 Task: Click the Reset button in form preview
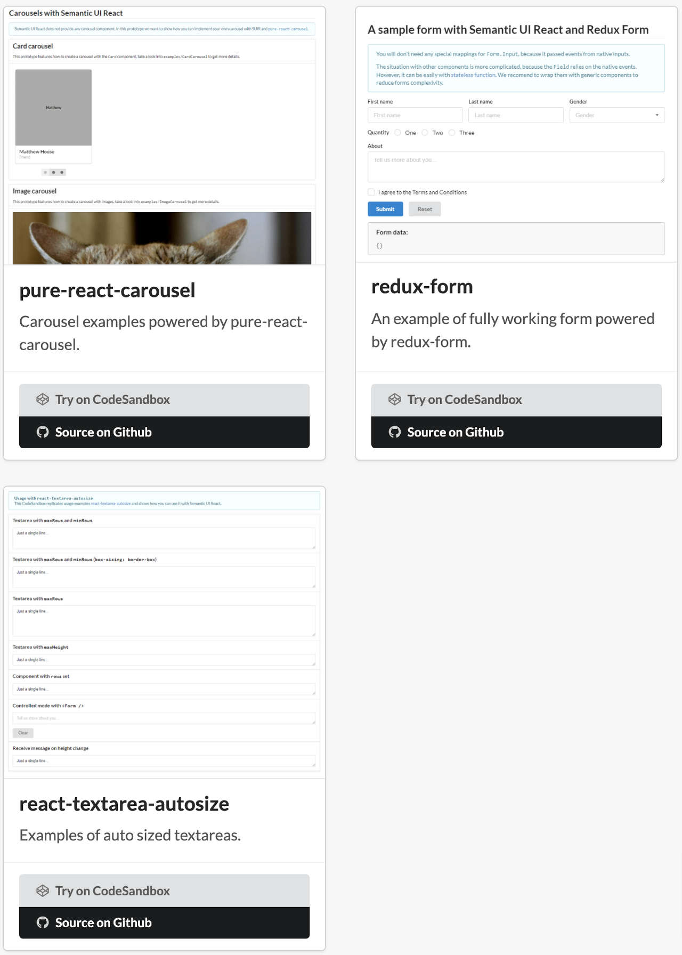[x=425, y=209]
